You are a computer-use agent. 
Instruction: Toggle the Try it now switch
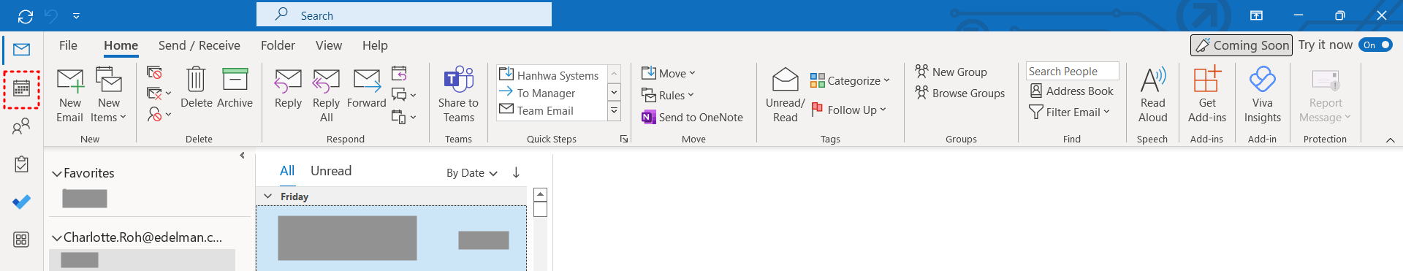[1376, 45]
